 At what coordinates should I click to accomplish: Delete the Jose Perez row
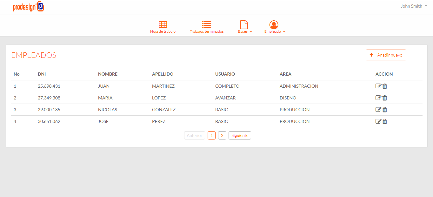(385, 121)
